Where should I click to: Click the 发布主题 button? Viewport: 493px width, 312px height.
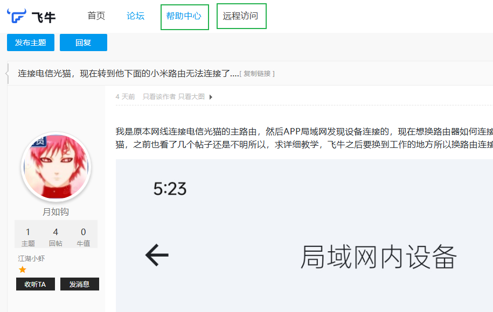(x=31, y=42)
